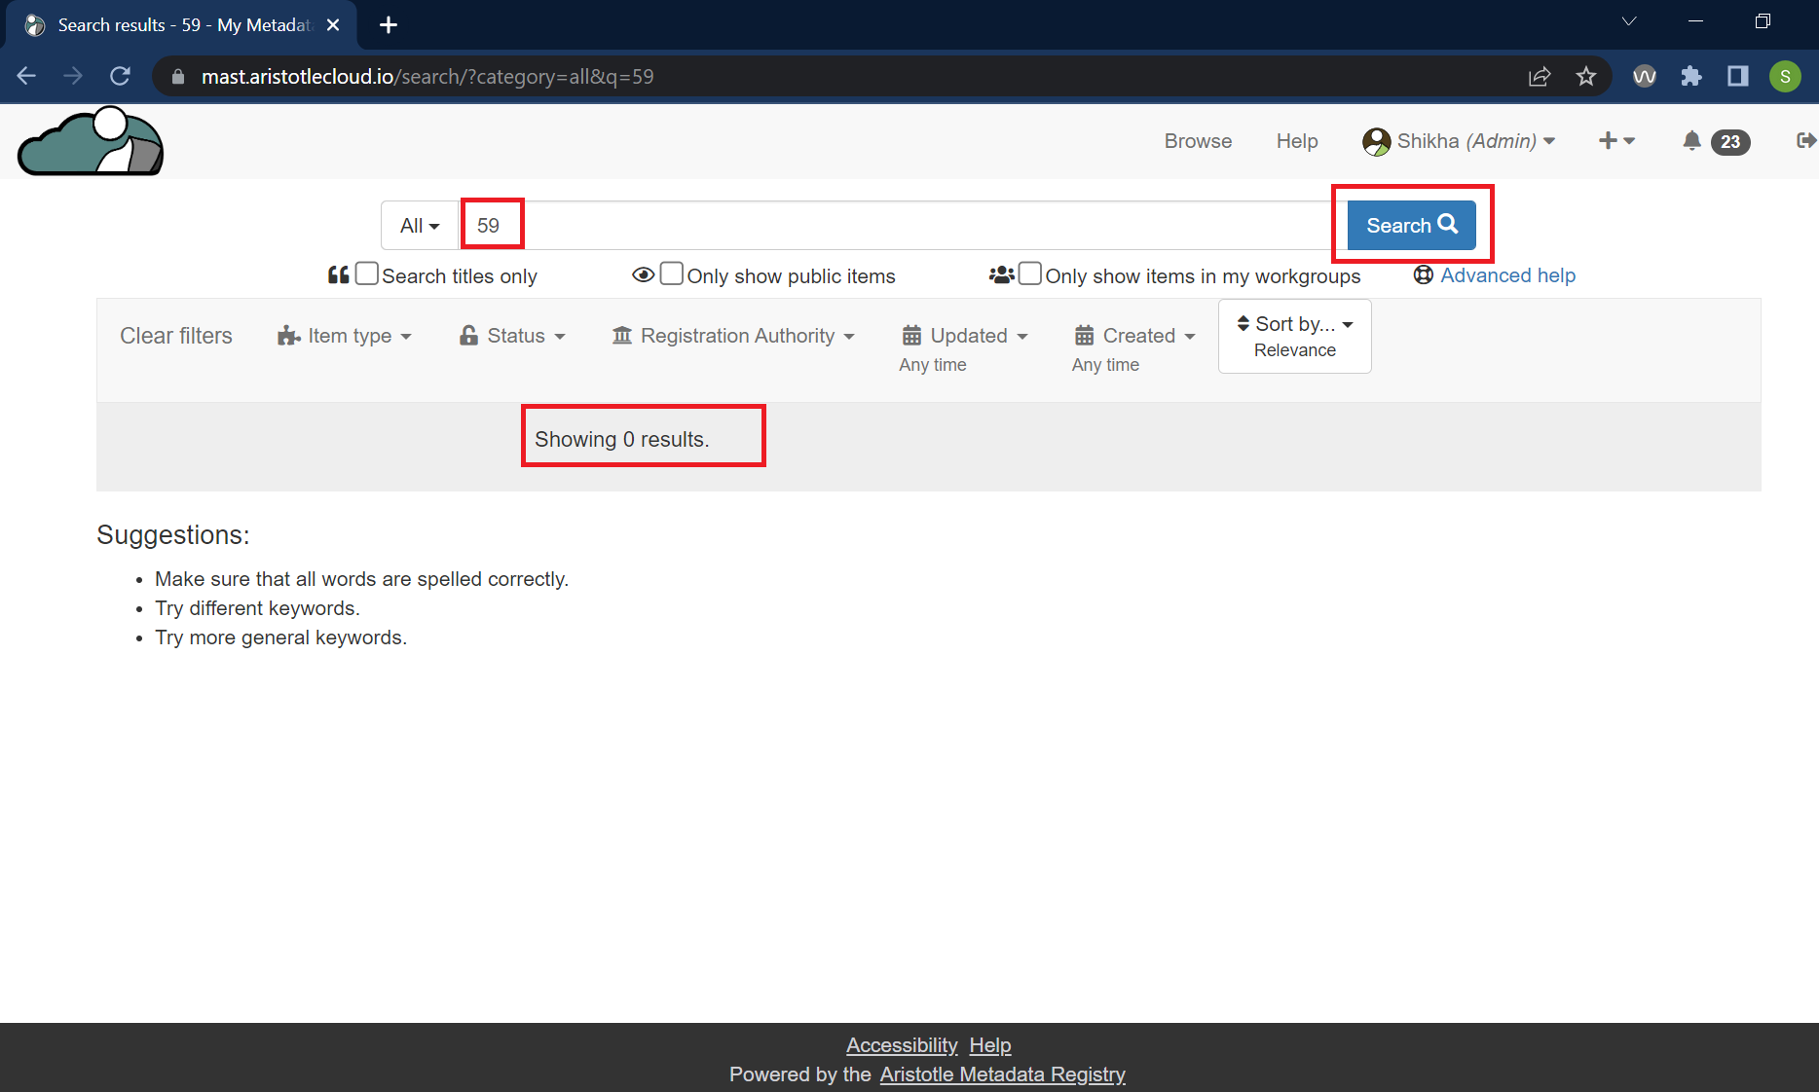Tick Only show items in my workgroups
The image size is (1819, 1092).
pyautogui.click(x=1030, y=274)
